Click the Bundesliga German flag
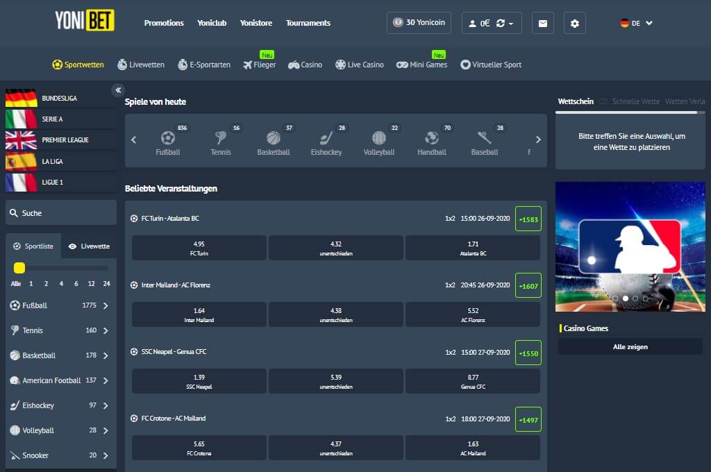 (x=21, y=98)
